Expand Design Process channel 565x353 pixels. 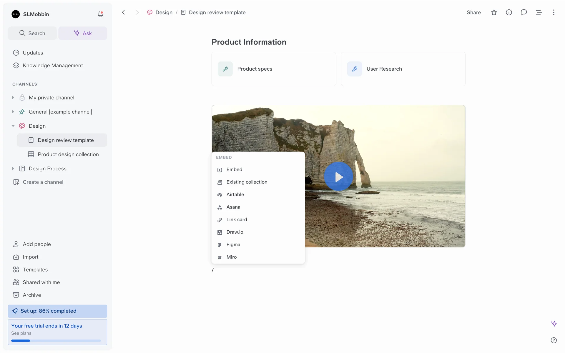click(x=13, y=169)
